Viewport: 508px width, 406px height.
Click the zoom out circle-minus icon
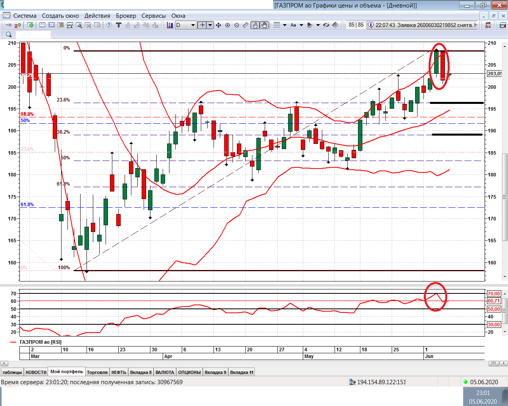point(237,25)
